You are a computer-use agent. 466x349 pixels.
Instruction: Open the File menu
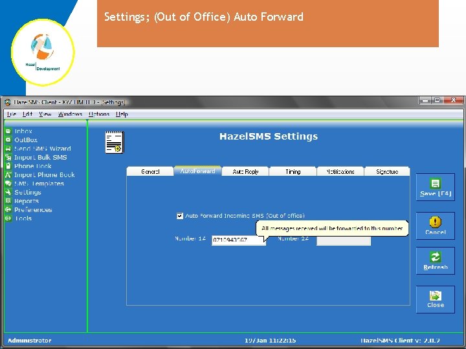click(x=11, y=114)
